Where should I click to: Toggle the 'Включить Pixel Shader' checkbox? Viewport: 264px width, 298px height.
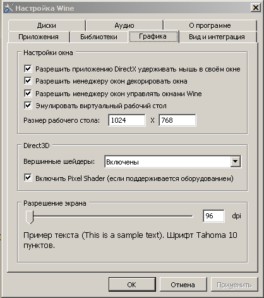click(28, 178)
